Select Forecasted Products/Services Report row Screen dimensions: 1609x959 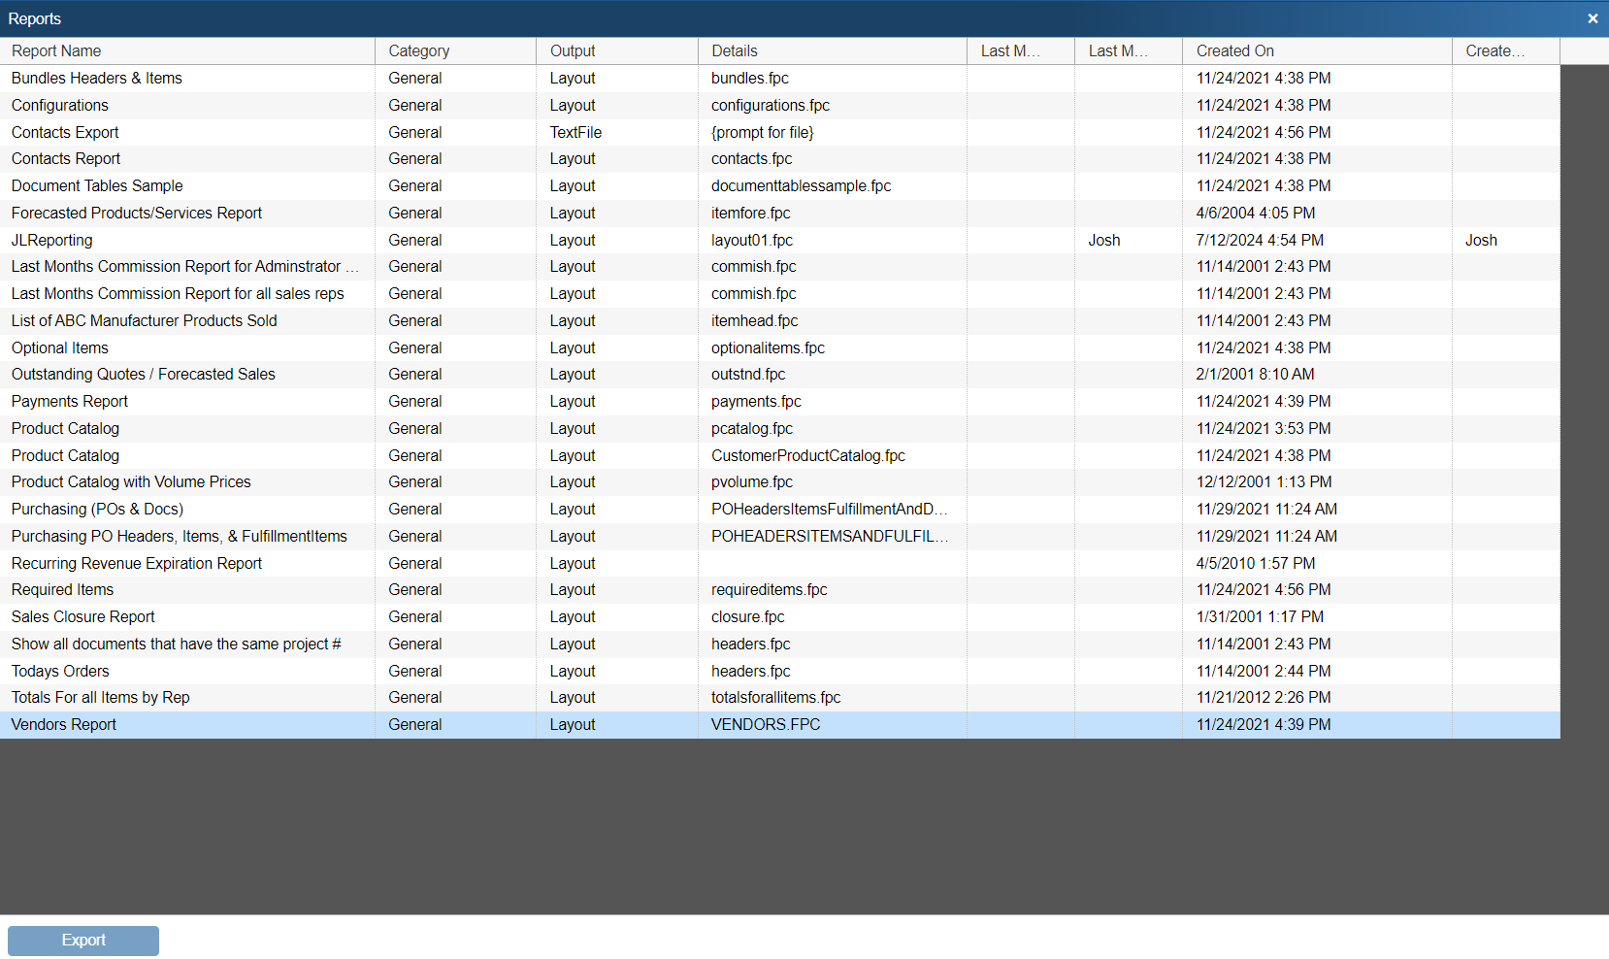pyautogui.click(x=137, y=214)
